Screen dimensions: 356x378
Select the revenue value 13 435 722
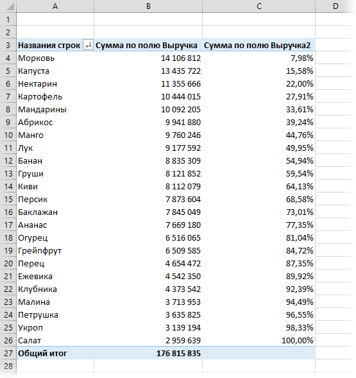148,71
